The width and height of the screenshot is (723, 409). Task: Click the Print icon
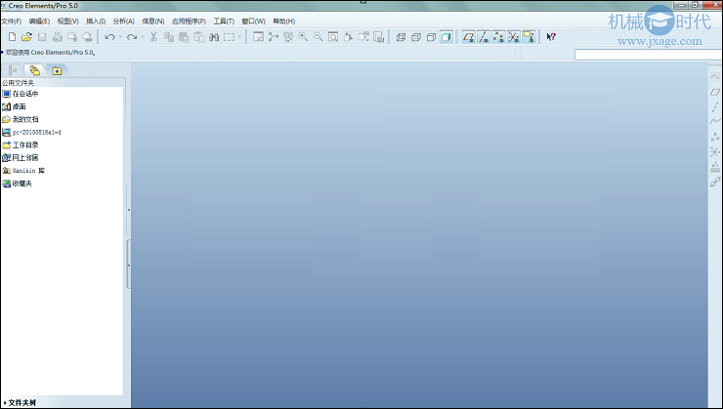click(x=58, y=37)
